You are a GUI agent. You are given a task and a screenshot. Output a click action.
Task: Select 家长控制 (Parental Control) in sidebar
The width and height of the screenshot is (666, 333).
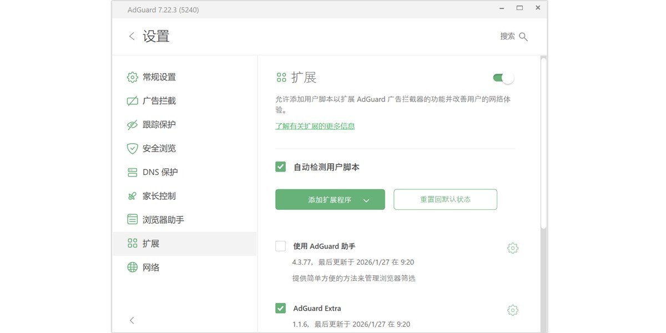pos(159,195)
